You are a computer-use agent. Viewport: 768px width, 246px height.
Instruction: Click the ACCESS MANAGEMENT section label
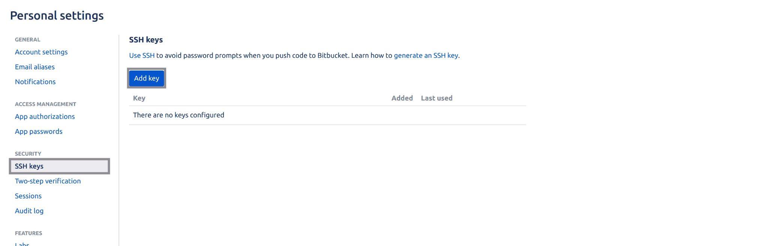pyautogui.click(x=45, y=104)
